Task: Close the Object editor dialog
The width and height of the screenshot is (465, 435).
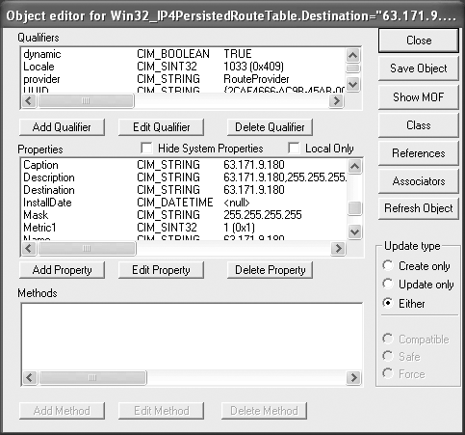Action: (x=419, y=41)
